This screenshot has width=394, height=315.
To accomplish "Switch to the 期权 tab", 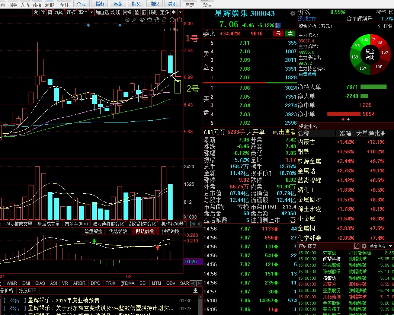I will tap(154, 4).
